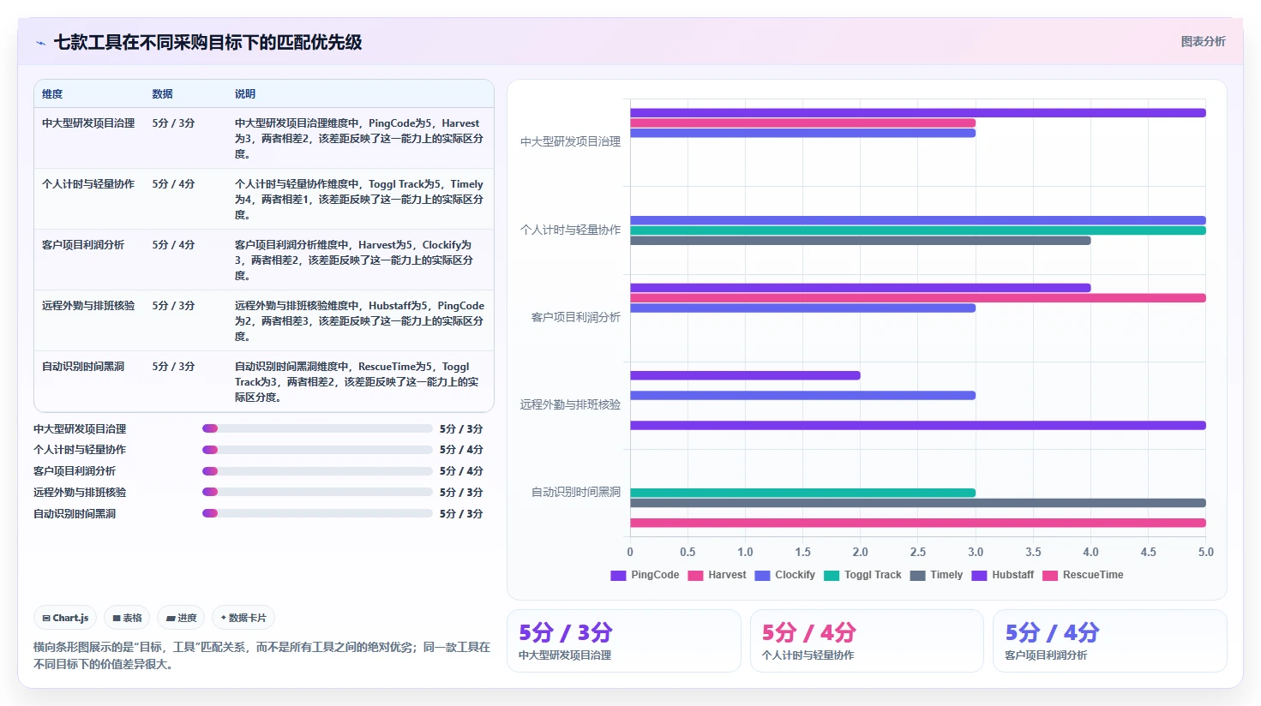Screen dimensions: 1261x706
Task: Toggle Harvest legend swatch
Action: point(695,575)
